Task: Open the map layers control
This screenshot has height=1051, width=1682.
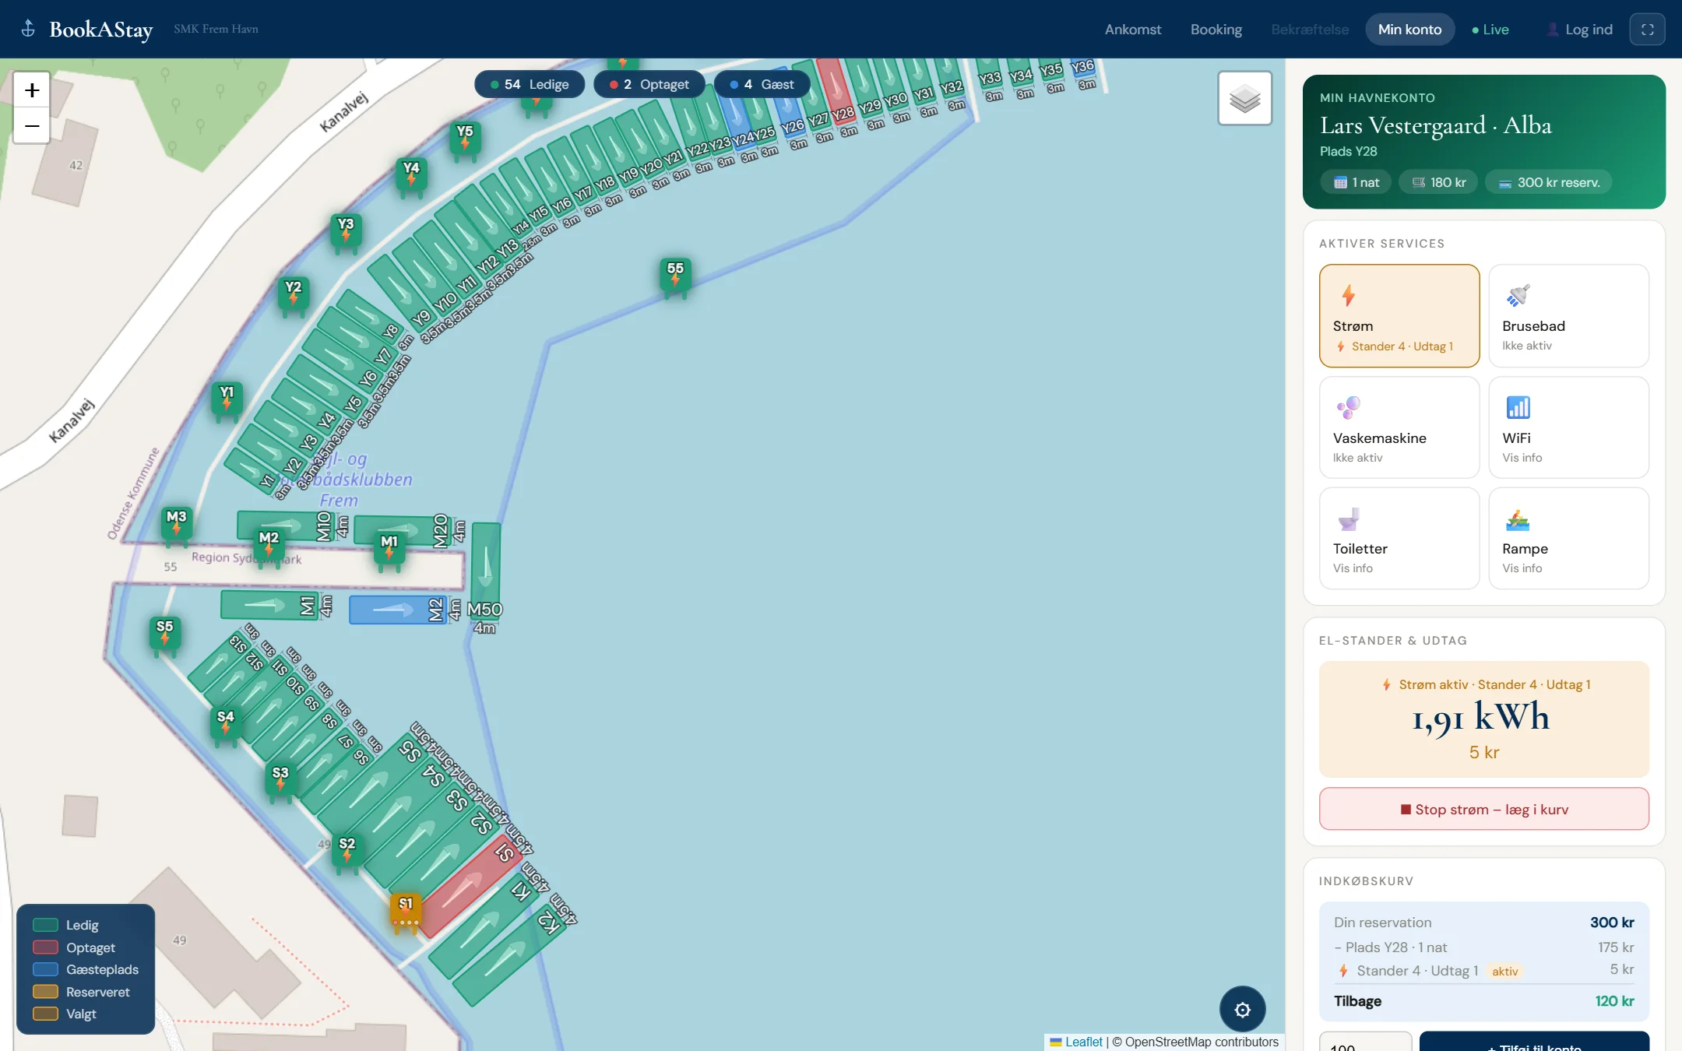Action: coord(1244,98)
